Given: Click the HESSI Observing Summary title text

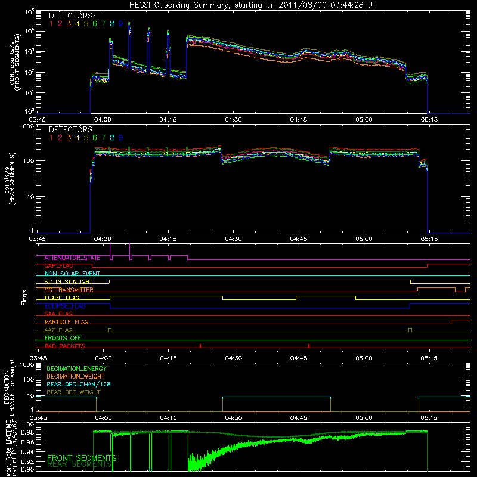Looking at the screenshot, I should click(252, 5).
